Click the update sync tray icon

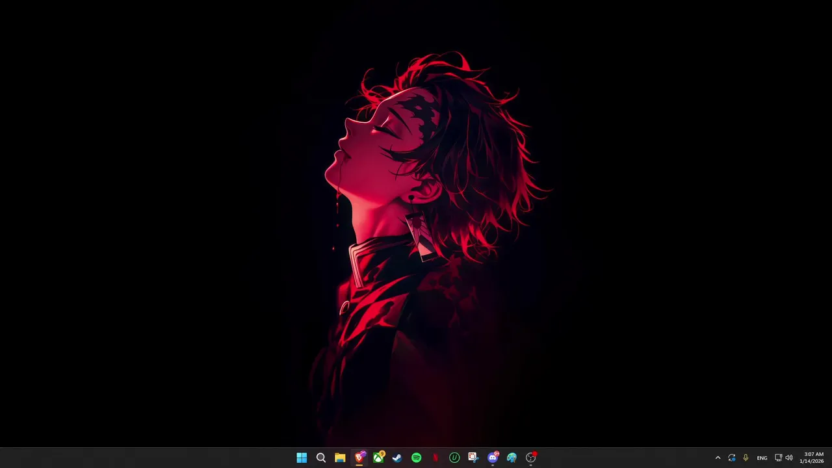coord(732,458)
